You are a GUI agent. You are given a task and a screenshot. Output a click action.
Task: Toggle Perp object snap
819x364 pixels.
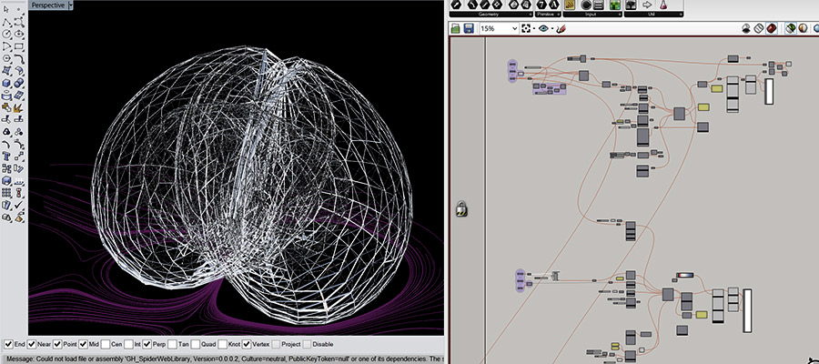147,344
